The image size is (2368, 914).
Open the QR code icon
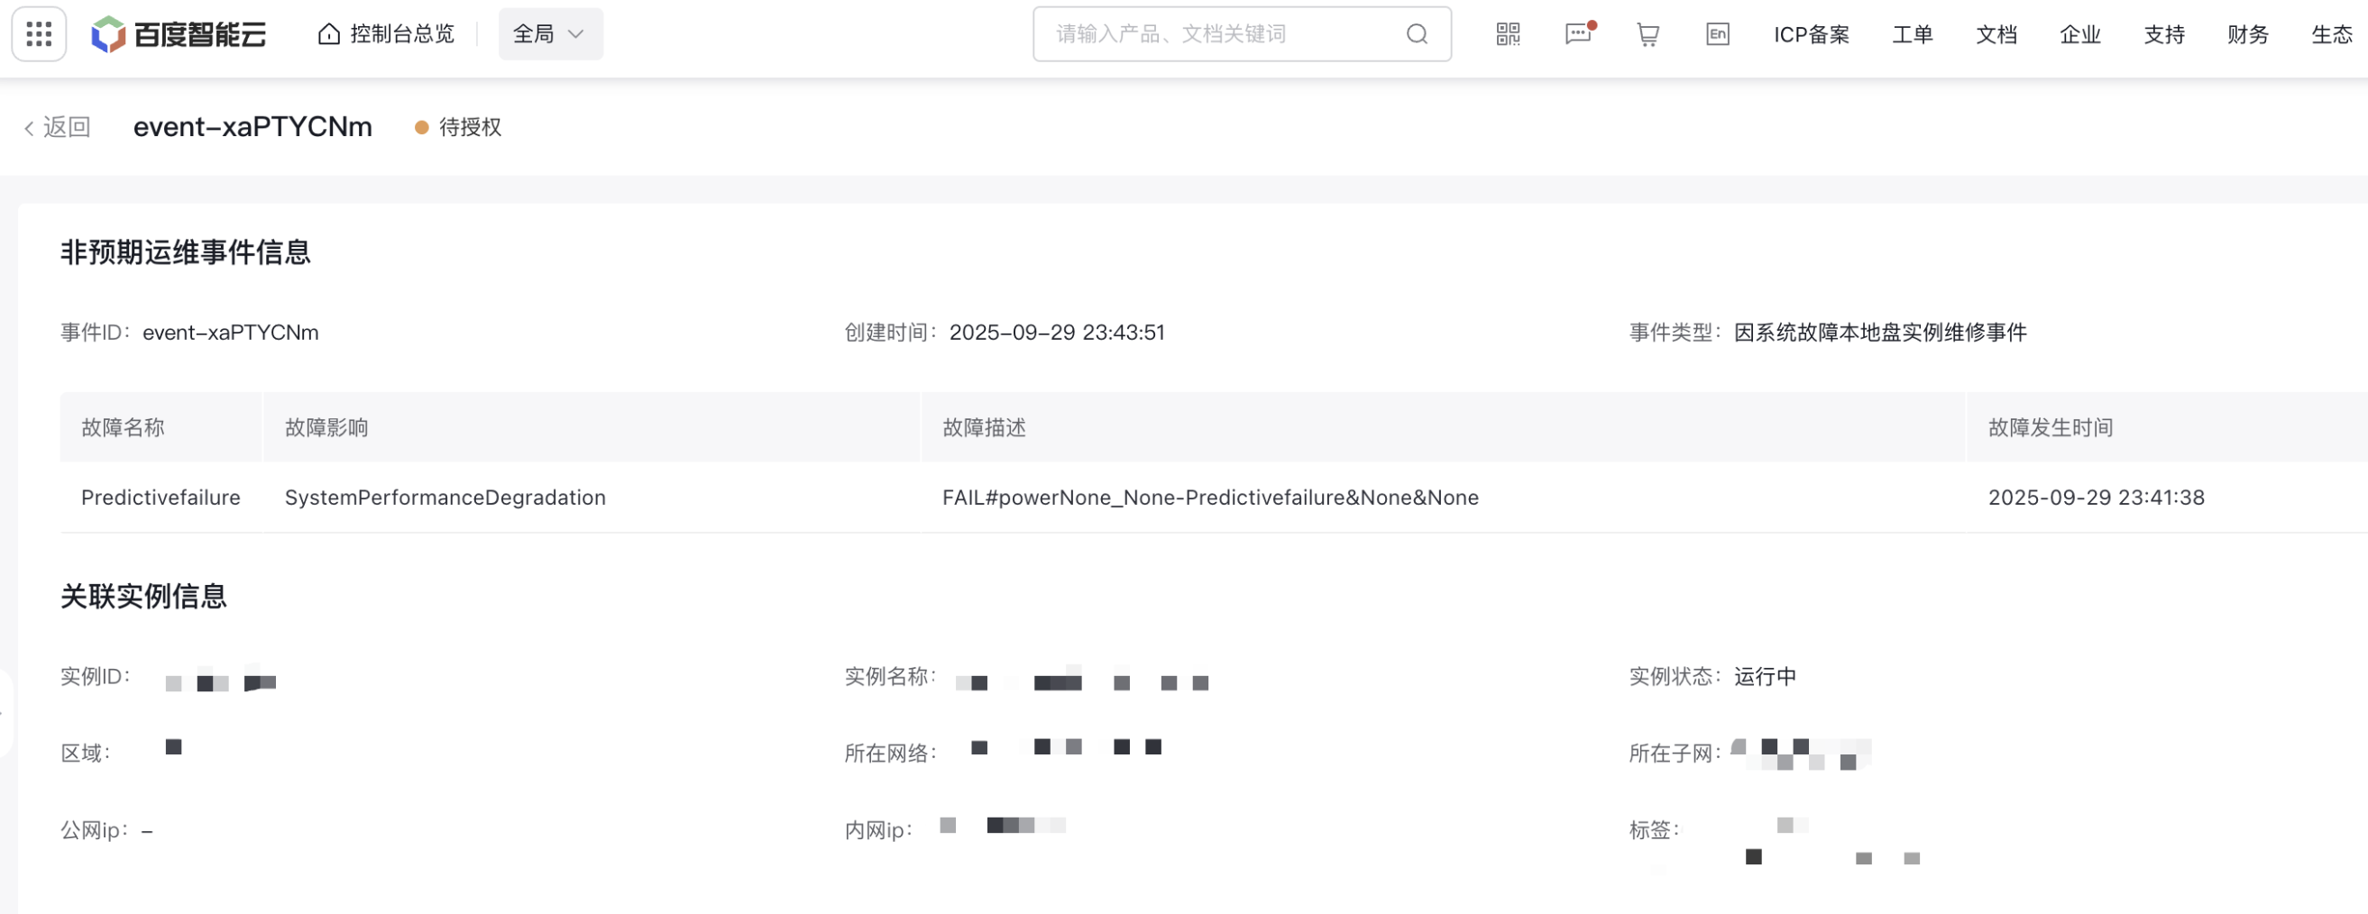1508,34
